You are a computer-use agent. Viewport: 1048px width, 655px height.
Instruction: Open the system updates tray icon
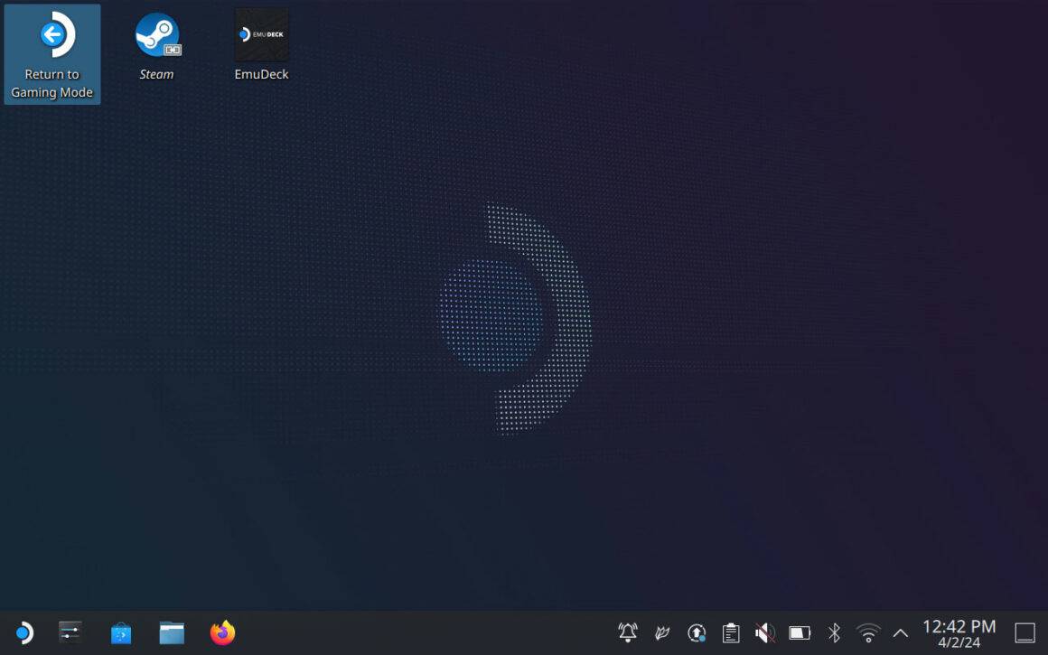coord(697,632)
